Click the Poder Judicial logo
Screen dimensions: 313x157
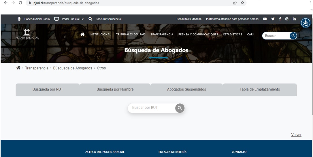click(x=27, y=34)
